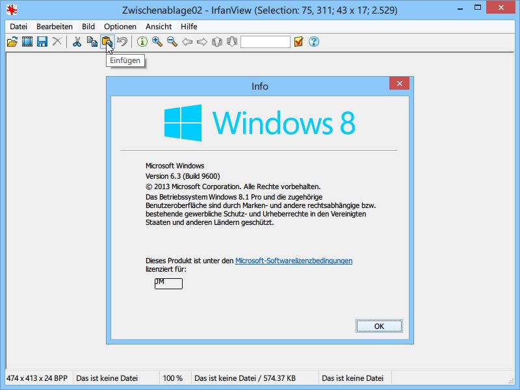520x390 pixels.
Task: Open the Slideshow filmstrip icon
Action: click(27, 42)
